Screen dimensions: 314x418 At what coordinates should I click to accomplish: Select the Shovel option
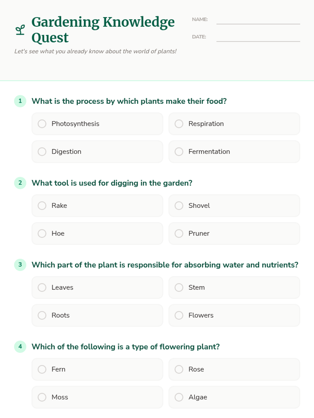(x=179, y=206)
